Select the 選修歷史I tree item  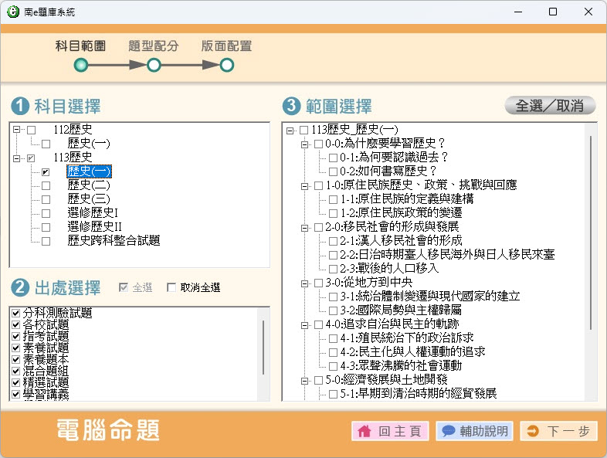click(93, 213)
